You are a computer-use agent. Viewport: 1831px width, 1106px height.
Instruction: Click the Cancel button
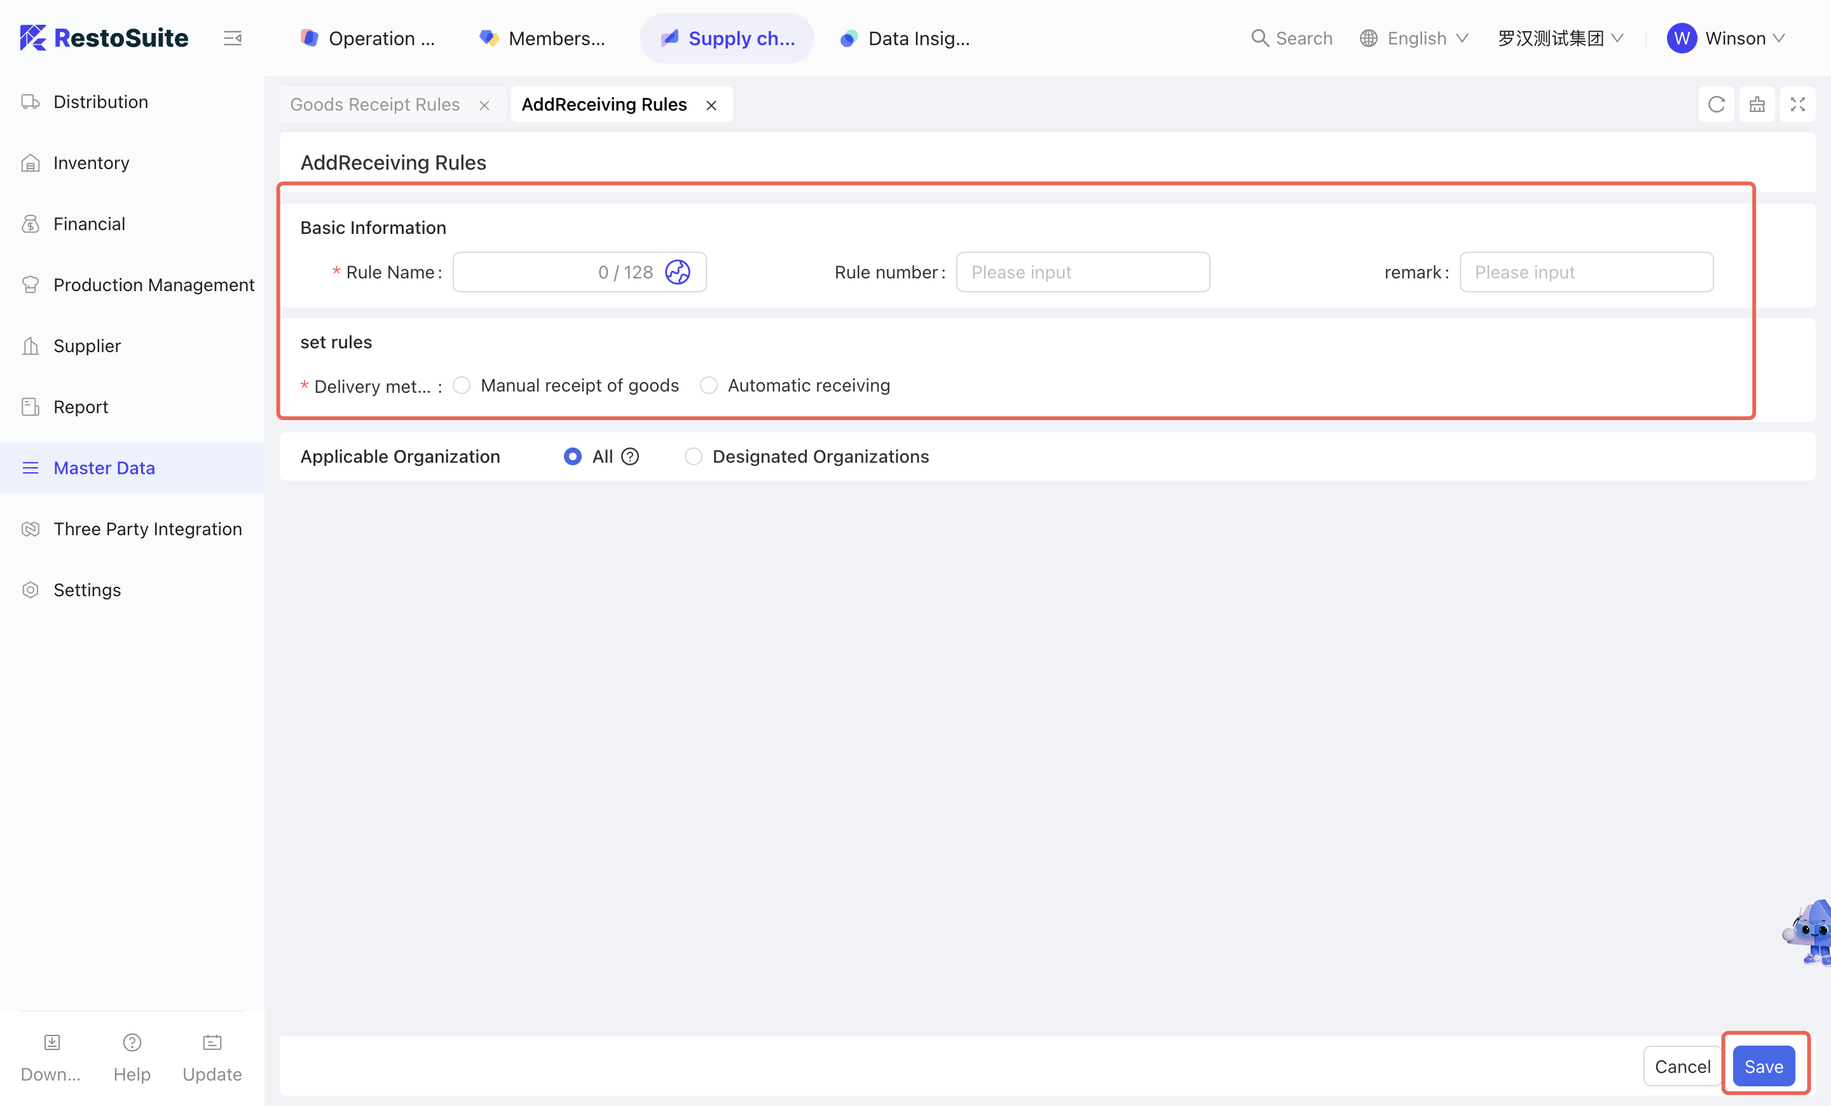[x=1682, y=1066]
